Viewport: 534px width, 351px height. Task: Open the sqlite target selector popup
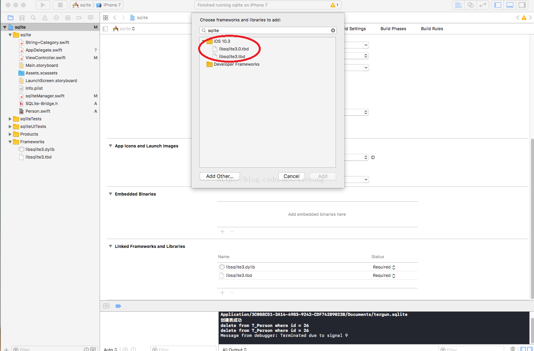tap(124, 29)
